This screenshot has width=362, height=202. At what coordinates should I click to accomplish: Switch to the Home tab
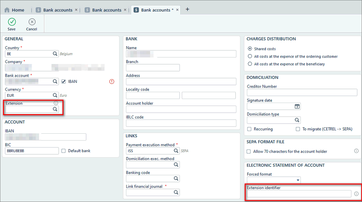pos(14,10)
